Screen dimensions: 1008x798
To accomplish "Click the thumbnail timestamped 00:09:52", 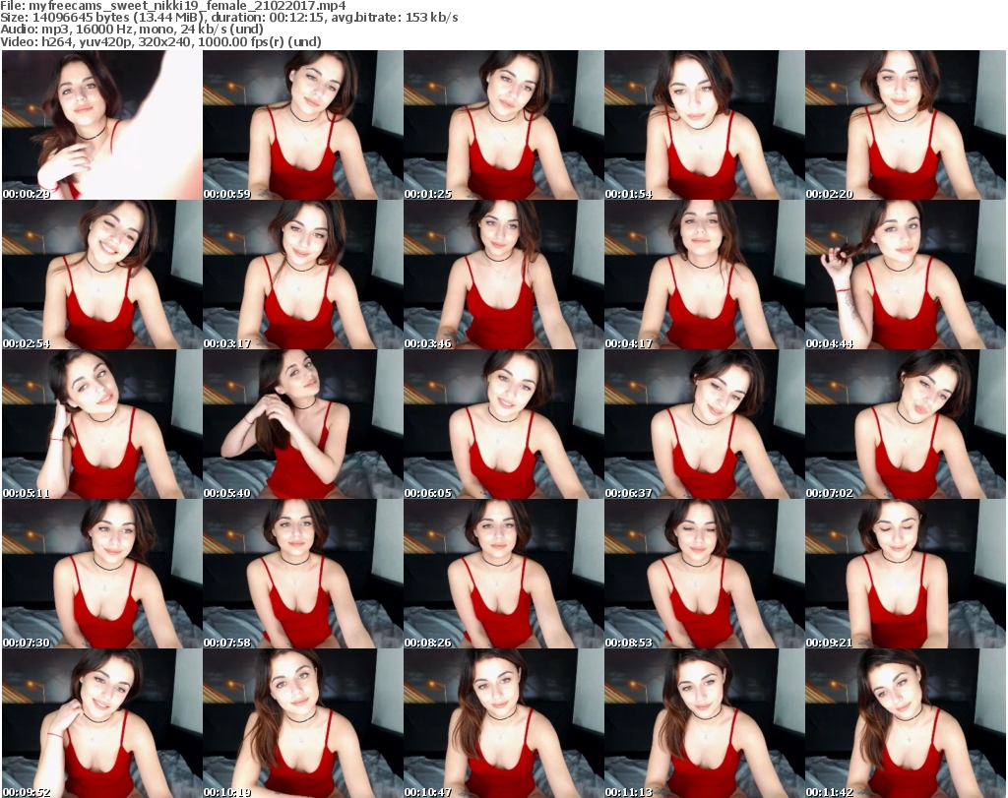I will [x=102, y=723].
